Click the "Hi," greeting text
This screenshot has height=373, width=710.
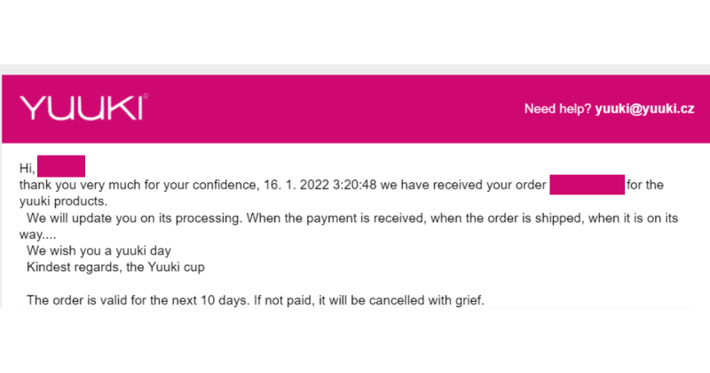coord(28,167)
